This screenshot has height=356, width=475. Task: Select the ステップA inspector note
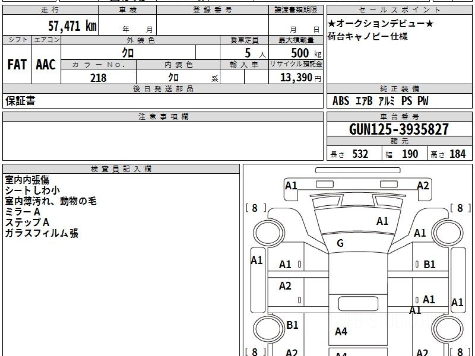point(27,223)
